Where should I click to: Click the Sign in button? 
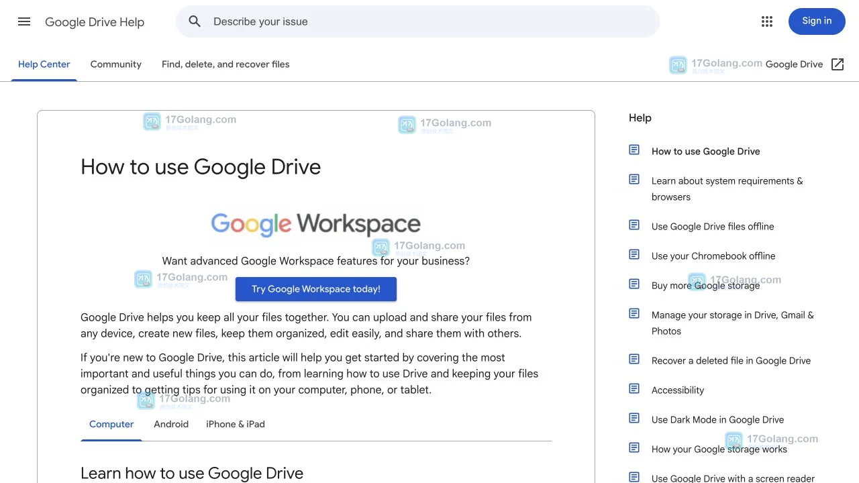pos(817,21)
